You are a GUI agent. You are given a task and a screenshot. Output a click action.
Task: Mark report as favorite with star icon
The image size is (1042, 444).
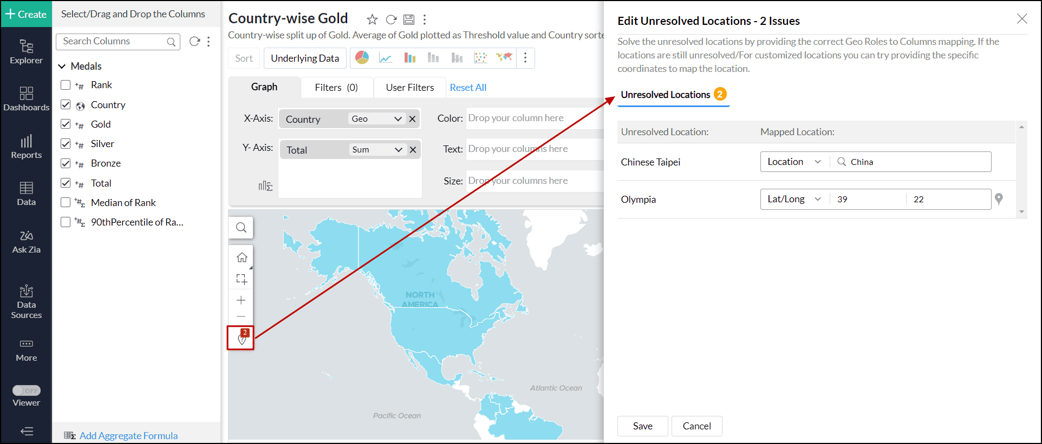coord(372,19)
